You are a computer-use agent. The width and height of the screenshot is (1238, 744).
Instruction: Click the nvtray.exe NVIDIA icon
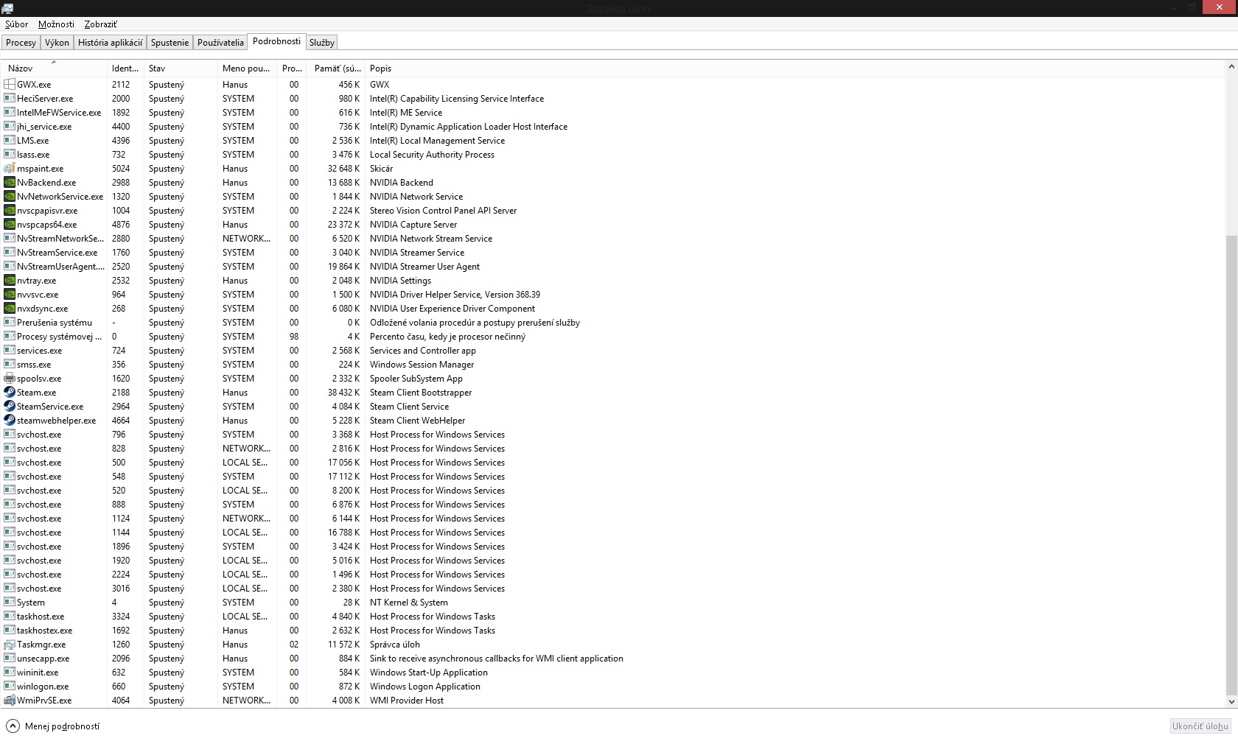(10, 281)
